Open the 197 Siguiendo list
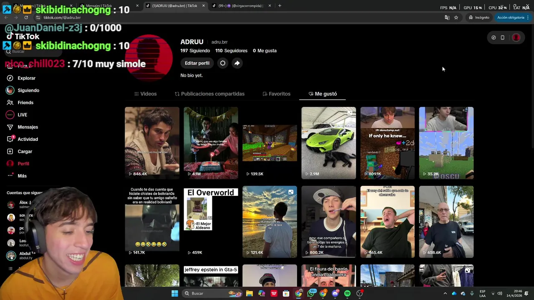Screen dimensions: 534x300 [195, 50]
